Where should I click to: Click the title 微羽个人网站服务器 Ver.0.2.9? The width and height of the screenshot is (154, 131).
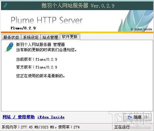click(78, 6)
